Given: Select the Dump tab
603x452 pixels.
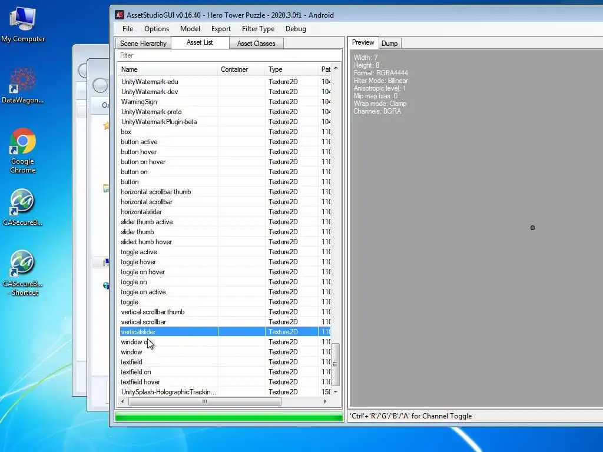Looking at the screenshot, I should tap(390, 44).
